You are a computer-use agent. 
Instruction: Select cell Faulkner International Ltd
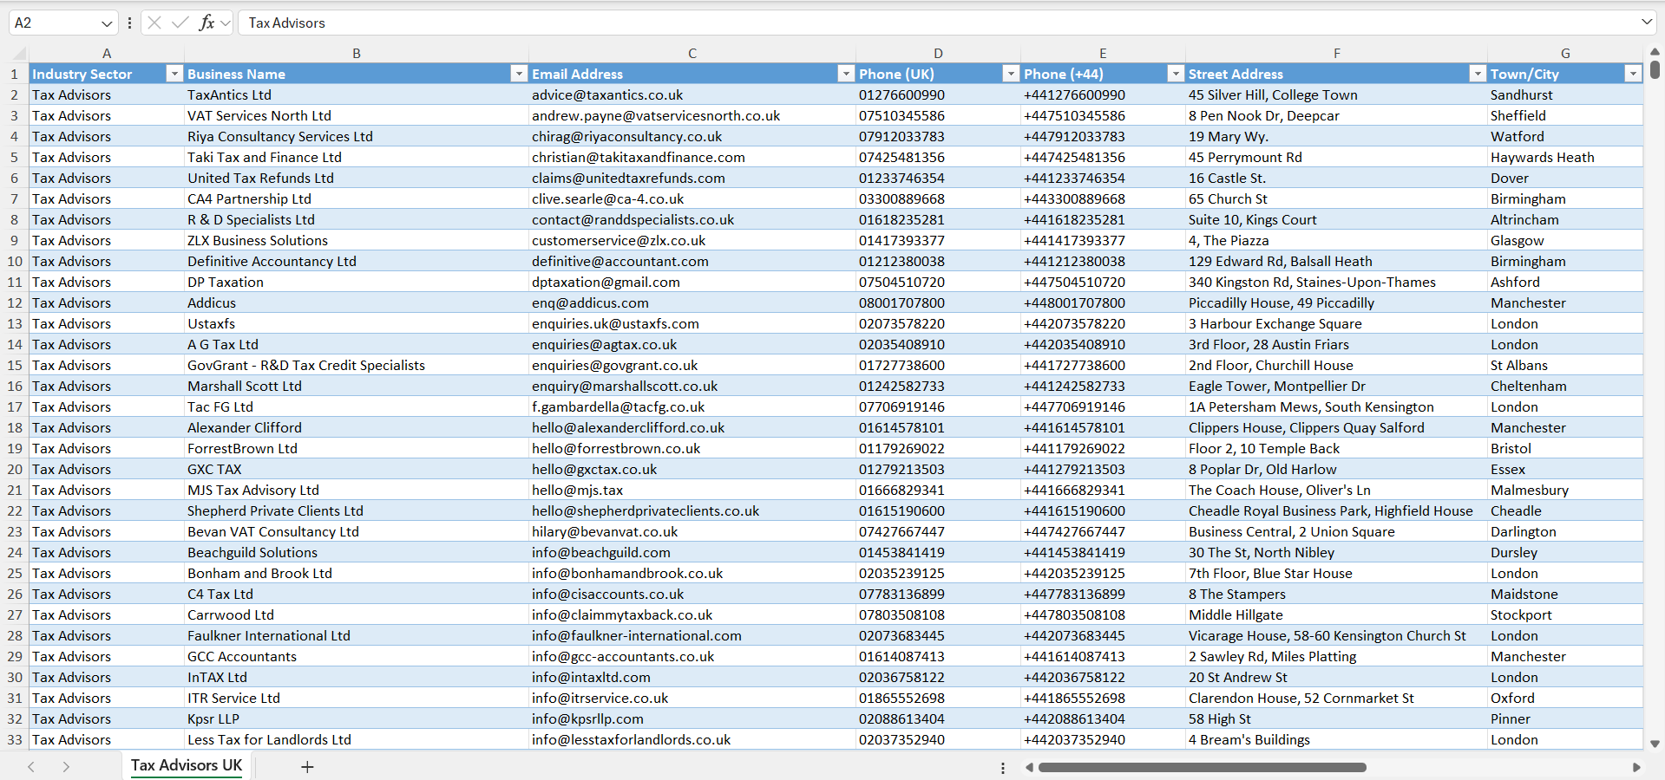[357, 636]
